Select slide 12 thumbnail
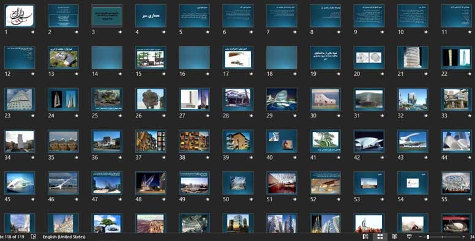 20,57
